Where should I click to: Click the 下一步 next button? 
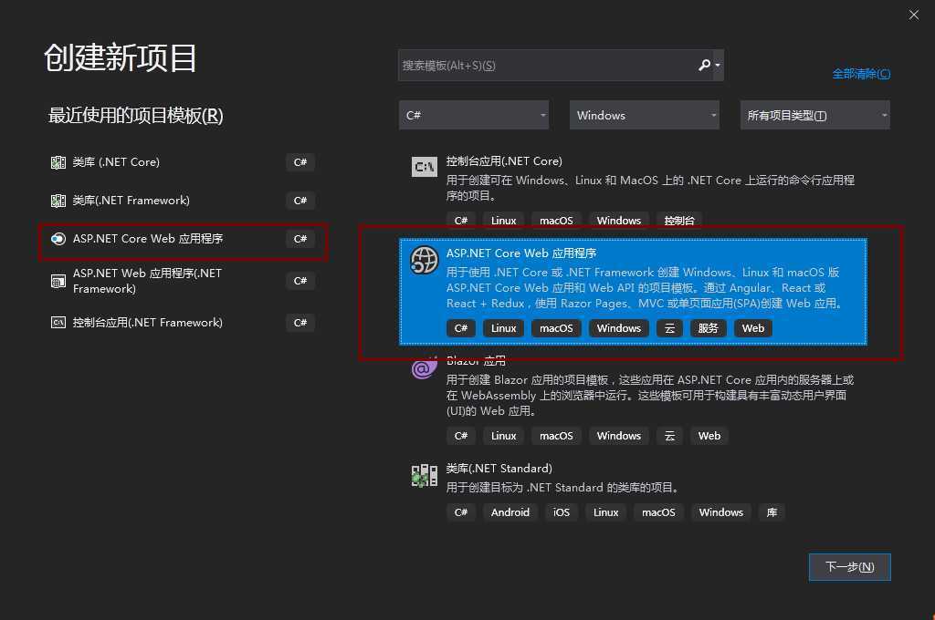coord(850,567)
